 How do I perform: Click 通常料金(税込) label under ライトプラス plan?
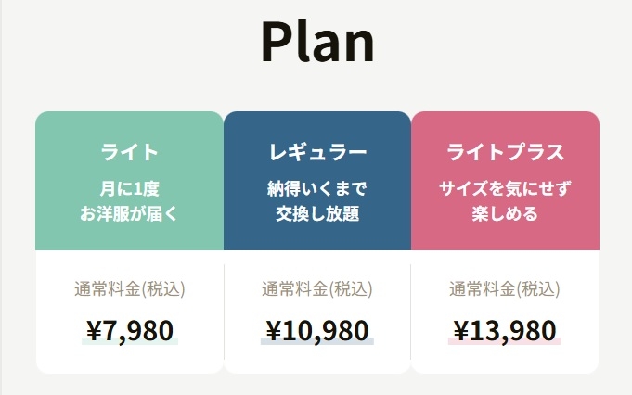point(505,289)
